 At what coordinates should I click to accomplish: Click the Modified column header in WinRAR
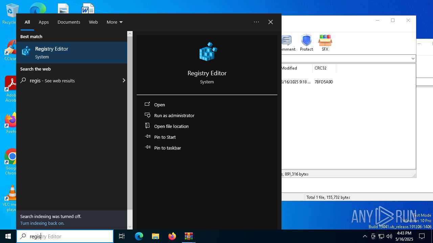click(297, 68)
